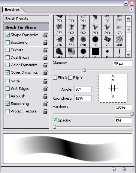Click the Roundness field showing 15%
This screenshot has height=173, width=136.
pyautogui.click(x=83, y=98)
